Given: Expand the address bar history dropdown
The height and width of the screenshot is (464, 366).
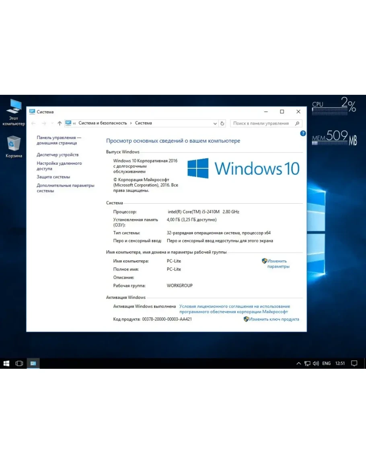Looking at the screenshot, I should tap(215, 123).
